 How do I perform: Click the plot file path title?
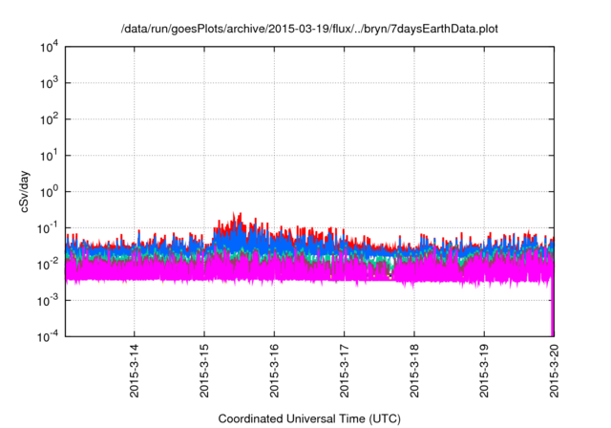click(x=309, y=29)
